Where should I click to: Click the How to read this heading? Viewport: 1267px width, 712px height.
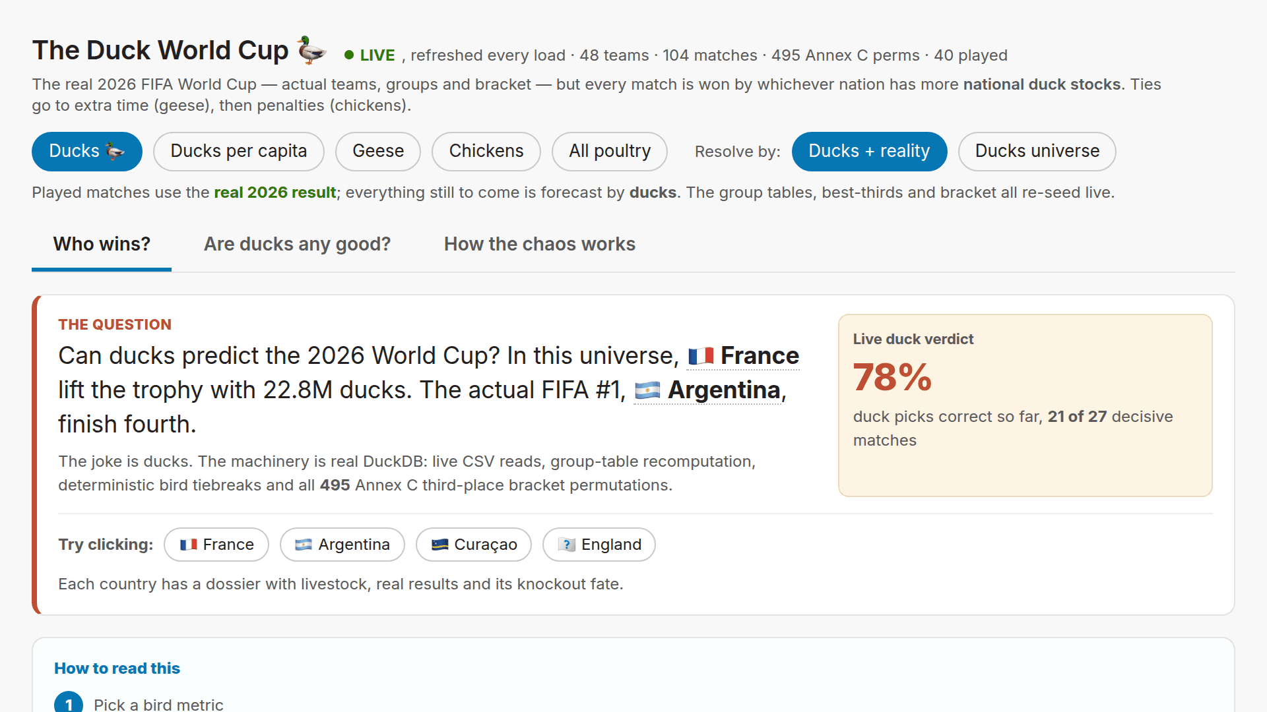pos(117,668)
